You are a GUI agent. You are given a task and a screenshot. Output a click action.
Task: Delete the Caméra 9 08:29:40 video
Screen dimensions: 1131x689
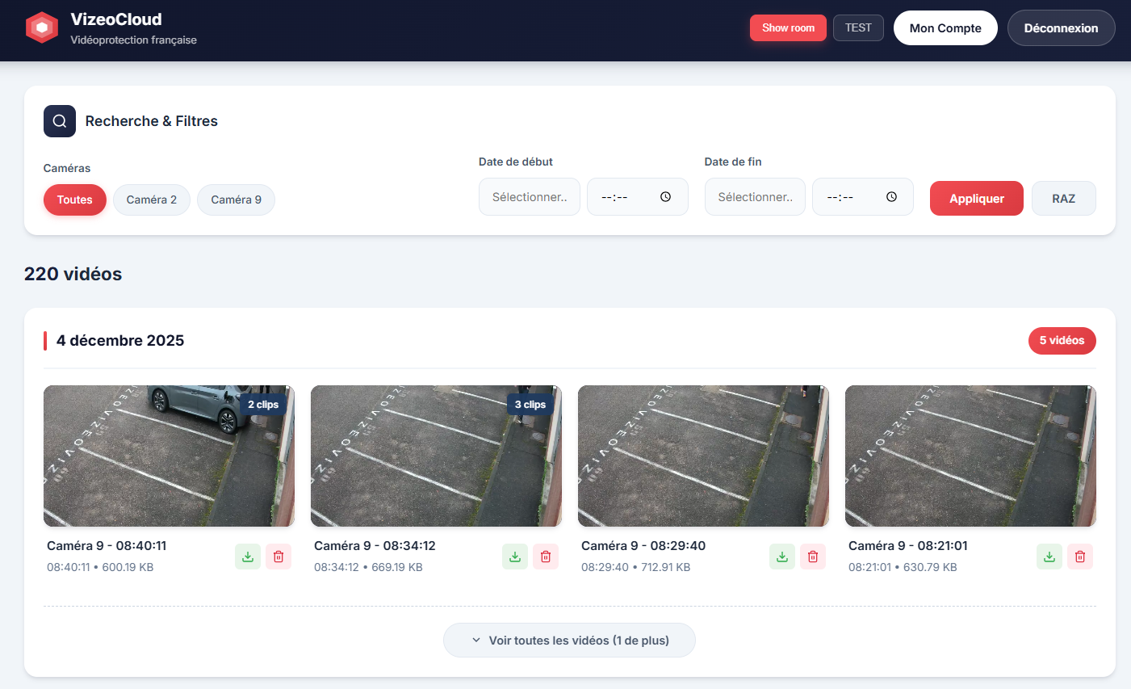813,557
